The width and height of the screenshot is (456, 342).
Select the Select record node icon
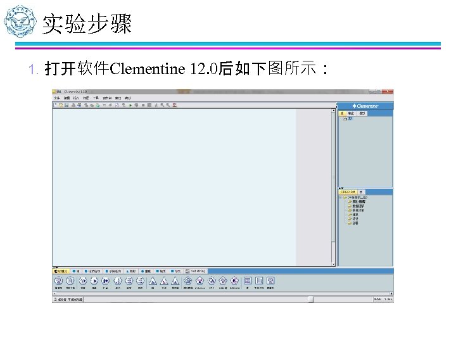83,281
